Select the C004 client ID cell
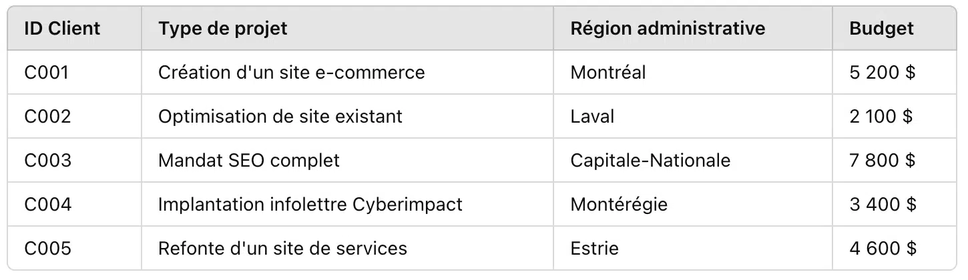The height and width of the screenshot is (280, 968). [74, 204]
